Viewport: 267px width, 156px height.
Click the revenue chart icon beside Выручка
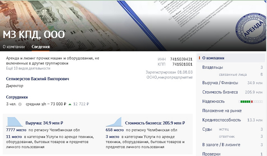tap(14, 122)
